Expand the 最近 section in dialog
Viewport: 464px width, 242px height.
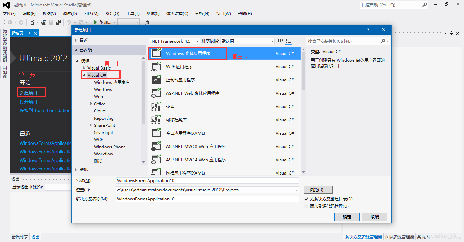point(76,40)
